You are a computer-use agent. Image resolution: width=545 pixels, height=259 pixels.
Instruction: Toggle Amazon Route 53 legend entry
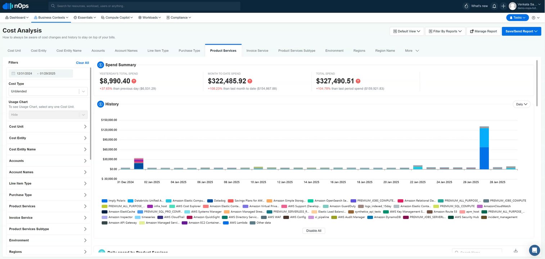[x=442, y=212]
